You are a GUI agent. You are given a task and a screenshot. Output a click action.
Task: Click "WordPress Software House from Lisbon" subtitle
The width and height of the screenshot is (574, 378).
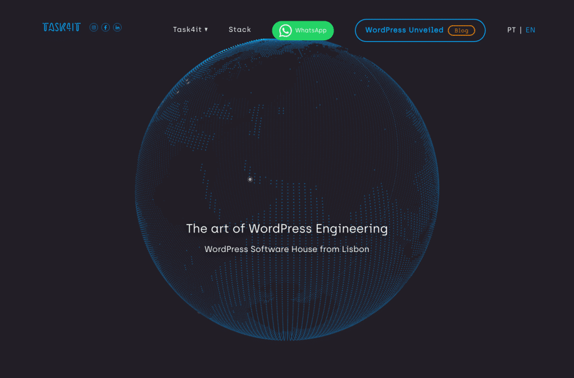286,249
